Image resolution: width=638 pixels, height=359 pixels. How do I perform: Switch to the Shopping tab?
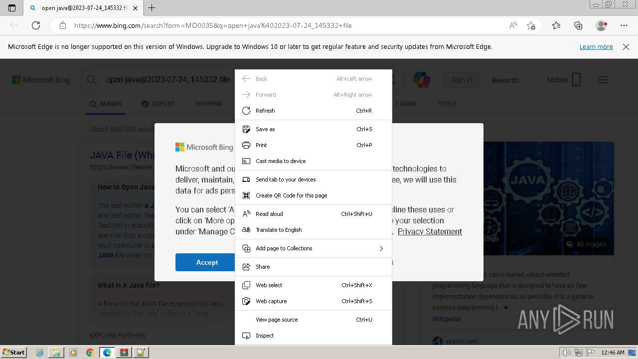tap(208, 104)
